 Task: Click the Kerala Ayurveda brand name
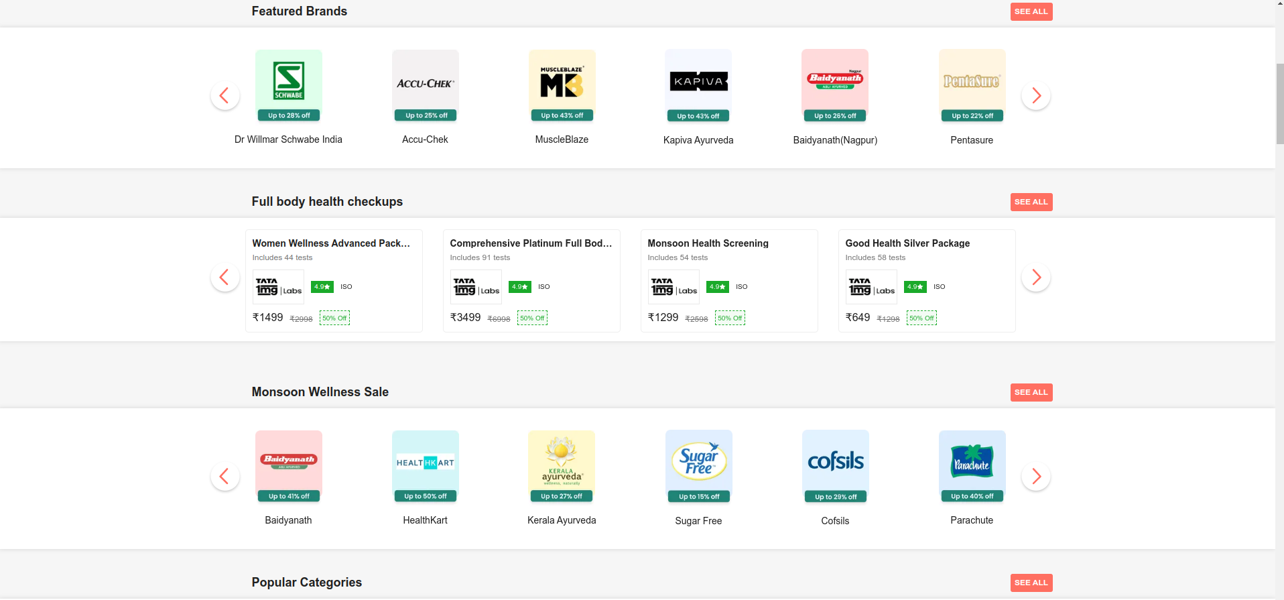coord(562,520)
